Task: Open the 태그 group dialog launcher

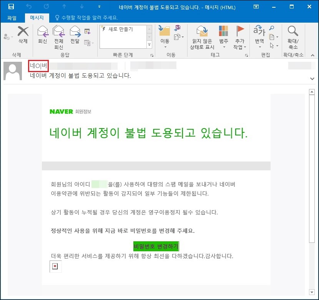Action: coord(246,55)
